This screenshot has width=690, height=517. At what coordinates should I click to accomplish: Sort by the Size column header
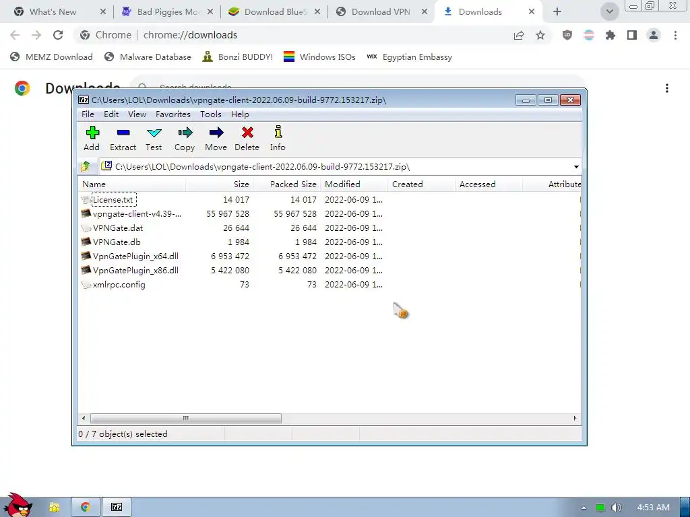pos(220,184)
